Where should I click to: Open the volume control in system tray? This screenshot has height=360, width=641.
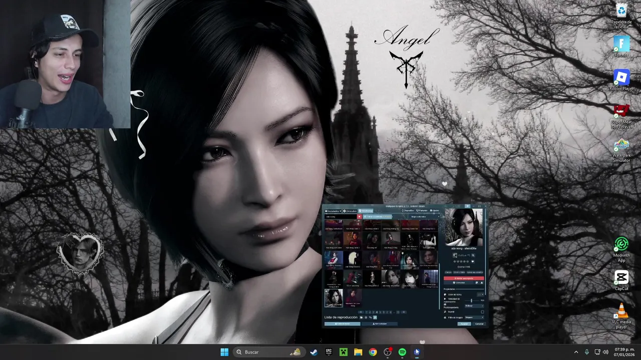pyautogui.click(x=605, y=352)
